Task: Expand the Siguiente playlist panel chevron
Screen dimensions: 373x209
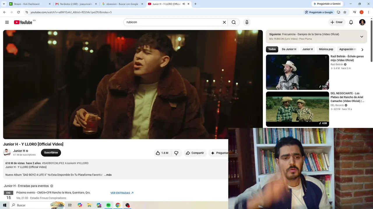Action: (362, 37)
